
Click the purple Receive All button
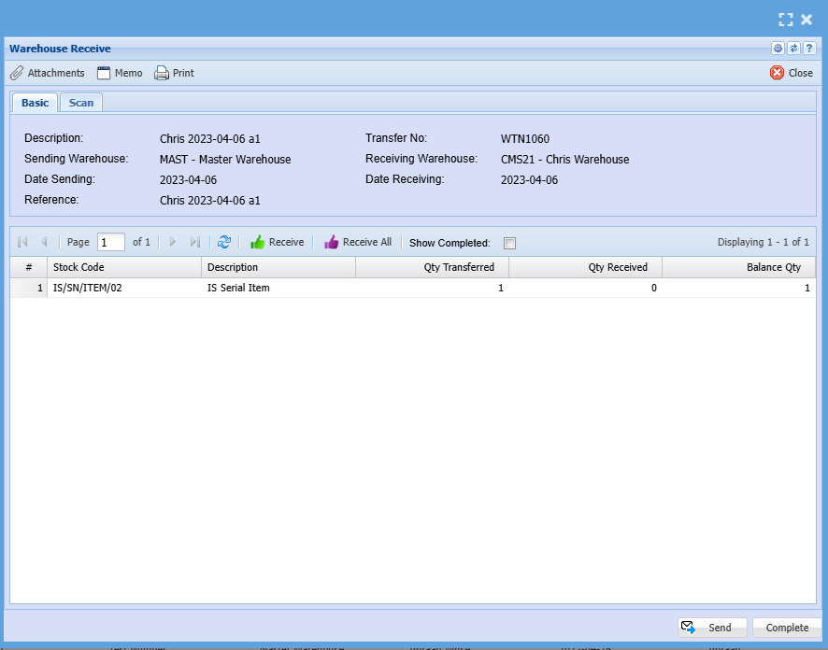tap(358, 242)
